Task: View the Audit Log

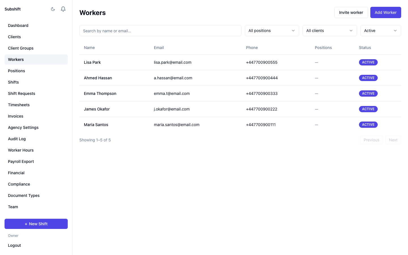Action: pos(17,139)
